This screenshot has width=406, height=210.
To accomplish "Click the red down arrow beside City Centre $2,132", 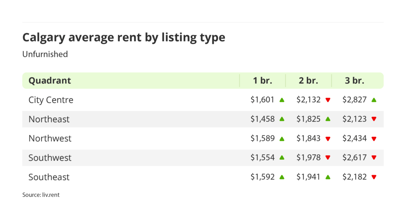I will click(328, 100).
